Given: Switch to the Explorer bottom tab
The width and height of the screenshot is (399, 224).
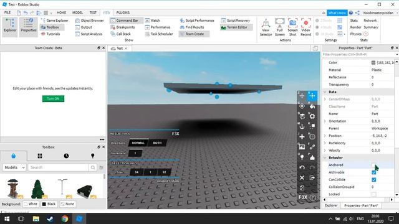Looking at the screenshot, I should point(331,205).
